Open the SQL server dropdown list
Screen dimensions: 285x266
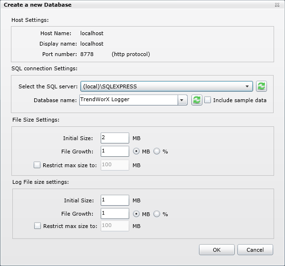247,86
